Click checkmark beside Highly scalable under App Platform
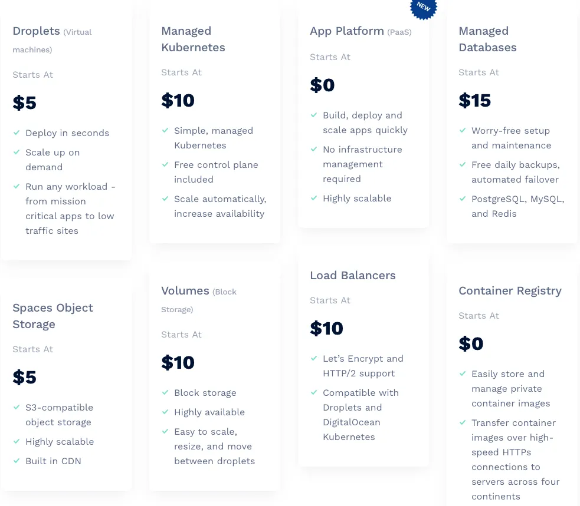The image size is (580, 506). click(x=314, y=198)
